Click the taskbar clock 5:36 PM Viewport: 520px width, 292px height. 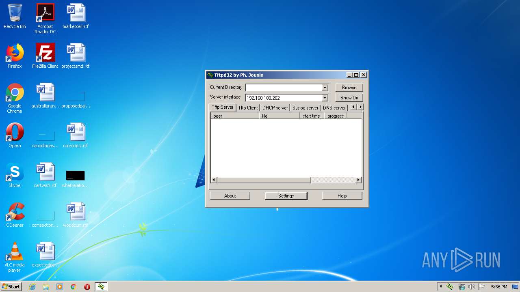pos(499,287)
